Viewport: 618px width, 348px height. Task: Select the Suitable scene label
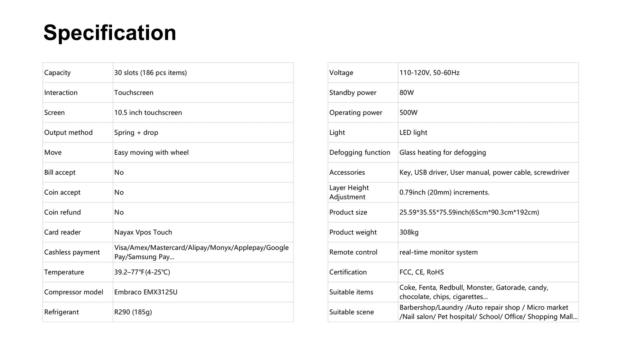351,312
